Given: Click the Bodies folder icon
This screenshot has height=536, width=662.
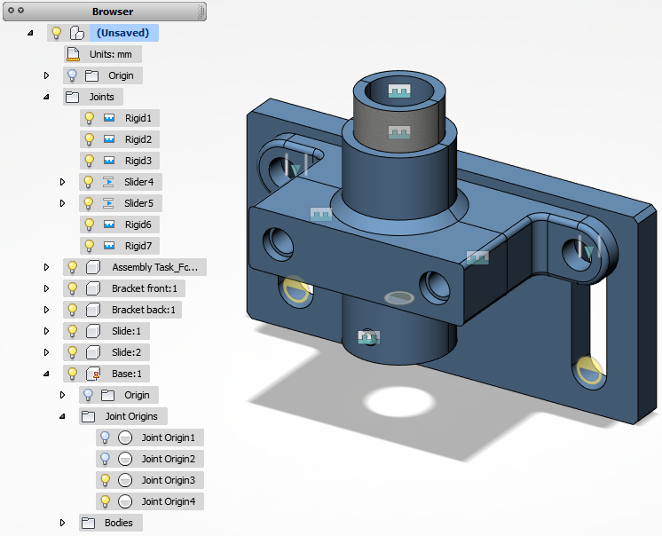Looking at the screenshot, I should [88, 523].
